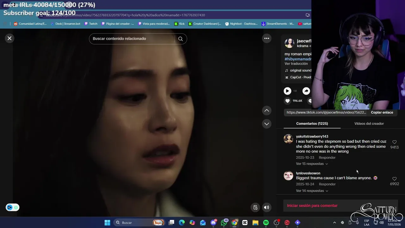Open Microsoft Edge from taskbar
This screenshot has width=405, height=228.
(182, 223)
